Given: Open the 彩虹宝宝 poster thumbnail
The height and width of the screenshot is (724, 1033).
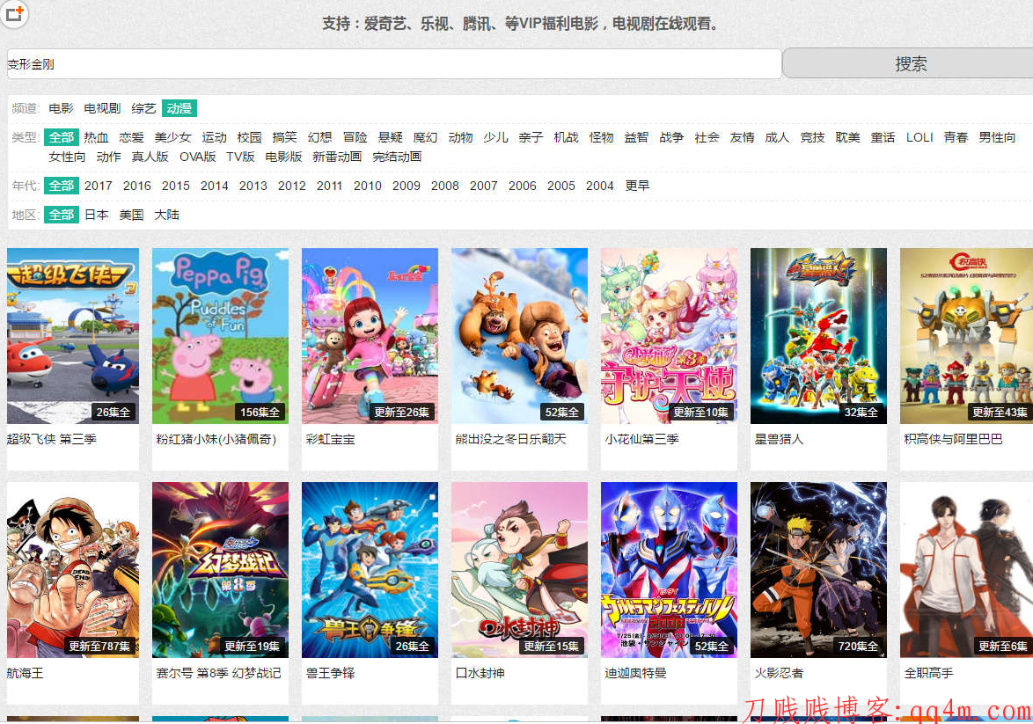Looking at the screenshot, I should coord(370,336).
